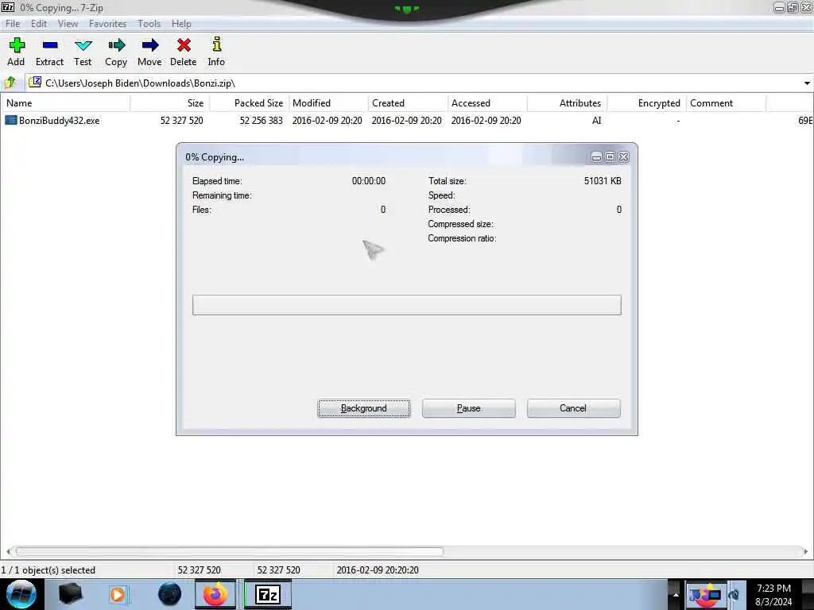Select the BonziBuddy432.exe file name
814x610 pixels.
click(x=59, y=121)
